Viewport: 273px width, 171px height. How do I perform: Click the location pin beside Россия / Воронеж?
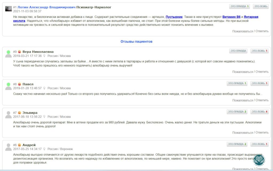[x=44, y=149]
